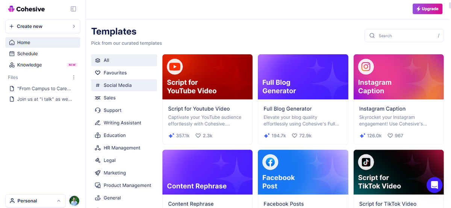Click the Instagram logo icon on card
Image resolution: width=451 pixels, height=208 pixels.
click(x=366, y=67)
